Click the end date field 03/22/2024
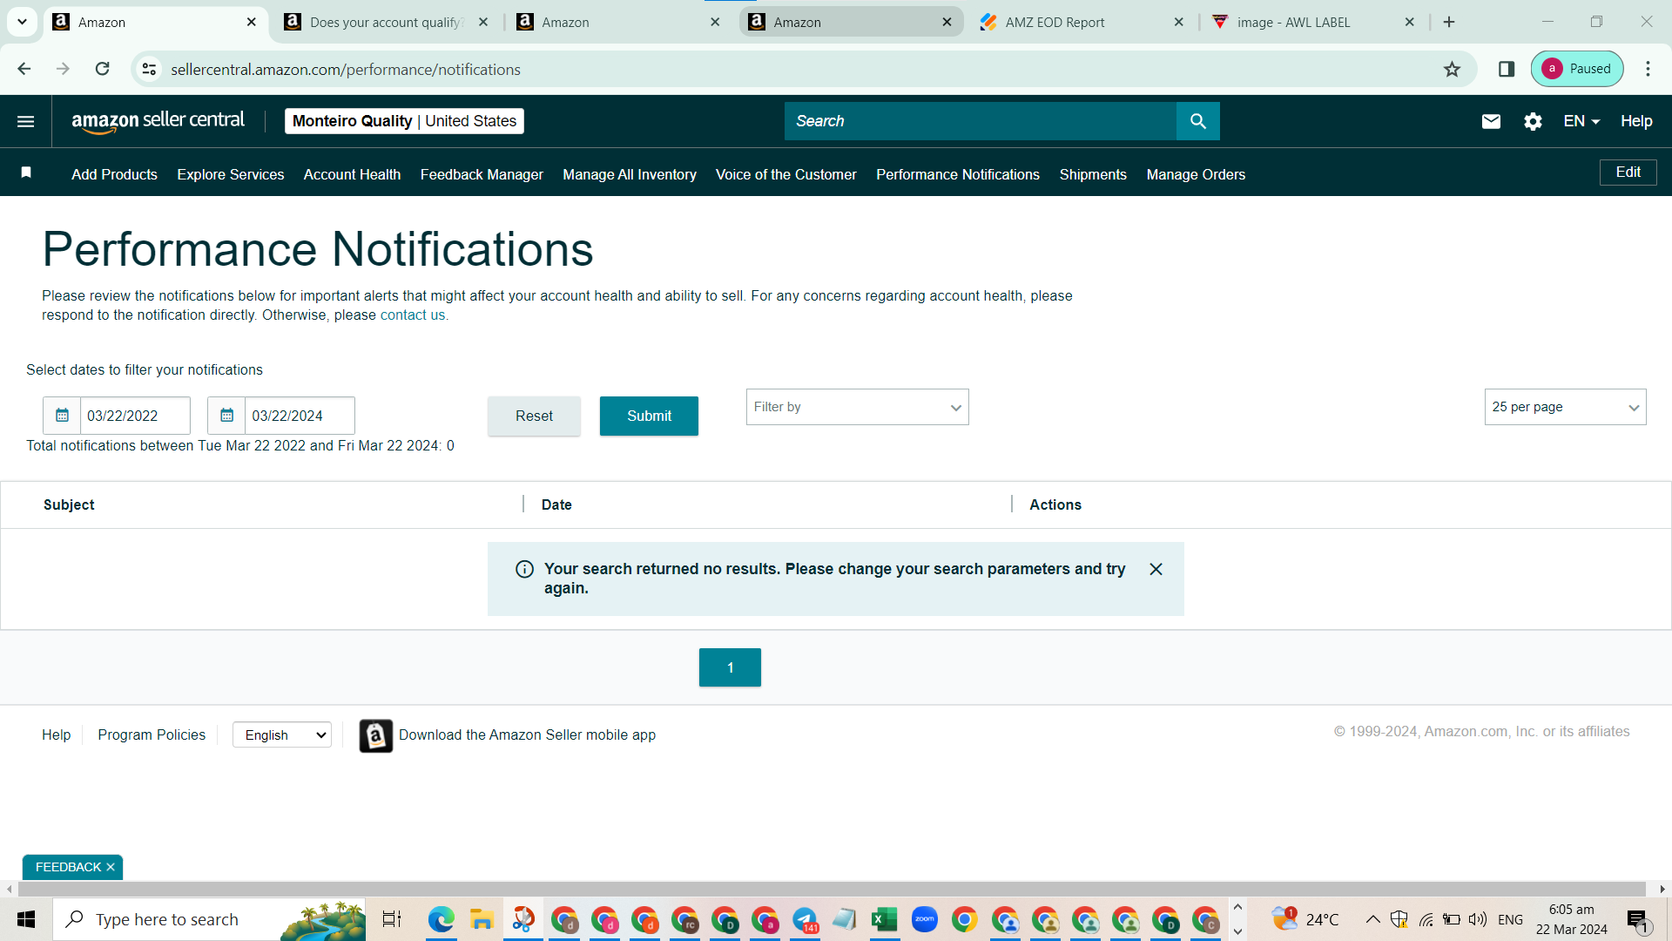The height and width of the screenshot is (941, 1672). [300, 416]
